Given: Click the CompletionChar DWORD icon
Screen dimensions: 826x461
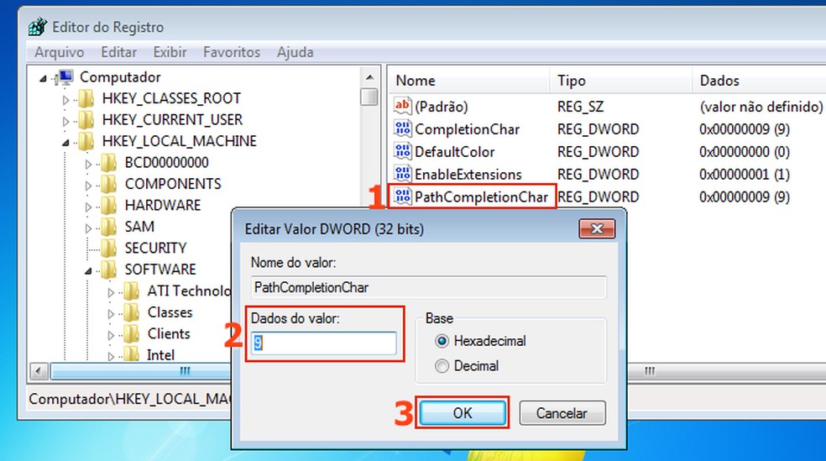Looking at the screenshot, I should click(x=402, y=128).
